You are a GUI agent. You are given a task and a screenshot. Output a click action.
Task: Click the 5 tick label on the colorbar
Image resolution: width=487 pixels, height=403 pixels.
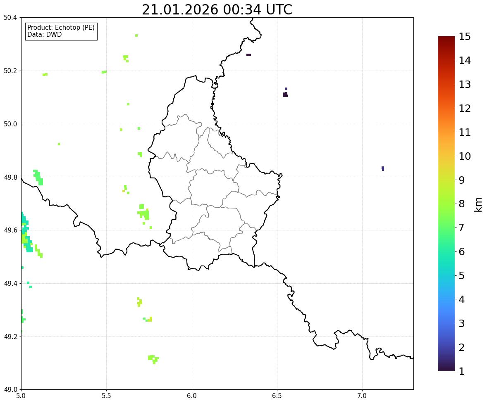tap(462, 275)
